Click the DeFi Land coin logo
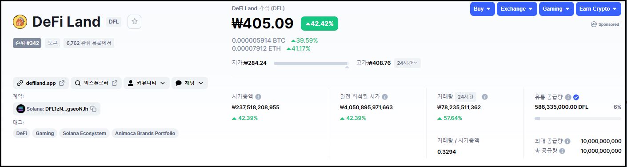Viewport: 627px width, 167px height. 20,22
